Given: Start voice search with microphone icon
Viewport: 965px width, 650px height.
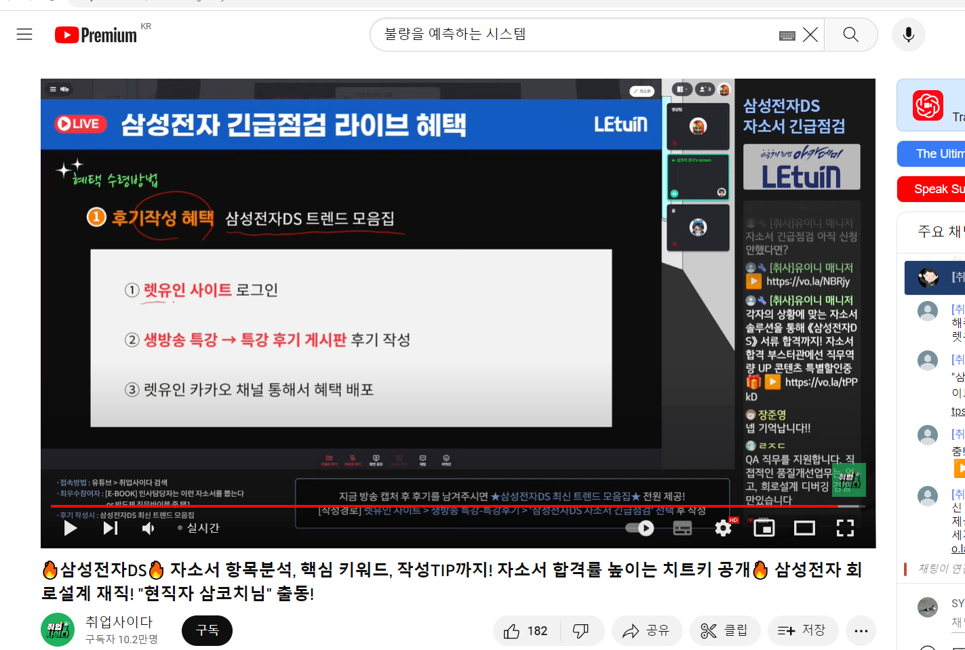Looking at the screenshot, I should [909, 35].
